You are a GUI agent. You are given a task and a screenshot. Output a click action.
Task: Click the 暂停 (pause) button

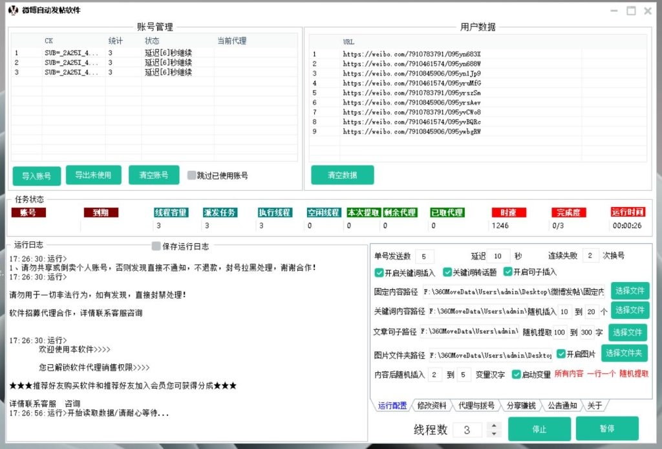tap(606, 428)
